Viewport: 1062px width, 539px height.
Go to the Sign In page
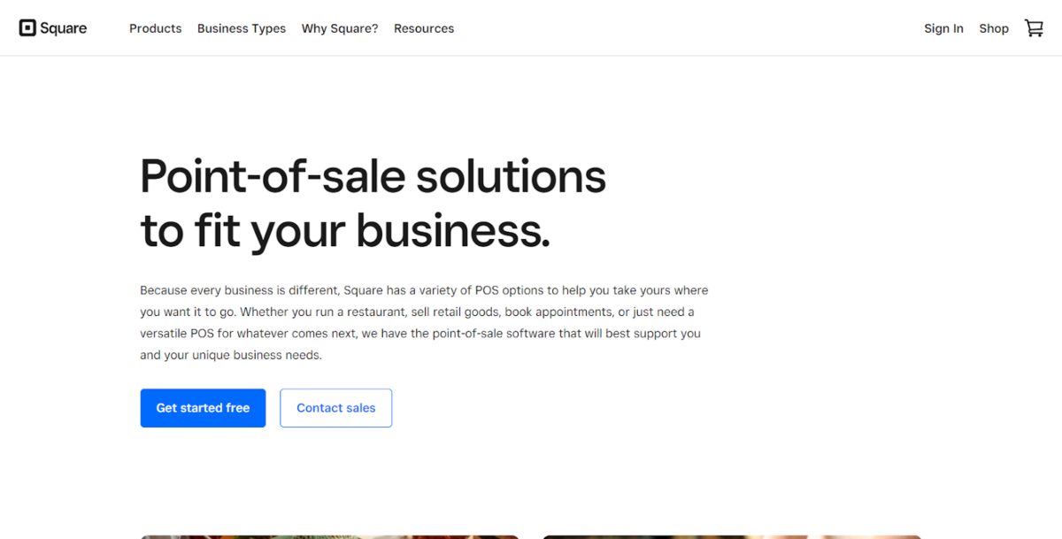[943, 28]
